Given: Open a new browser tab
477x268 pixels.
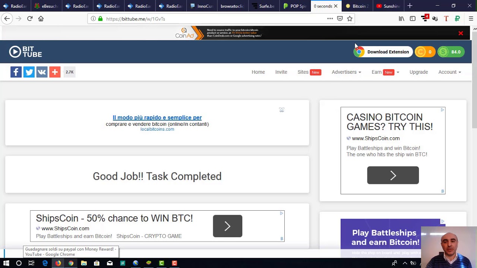Looking at the screenshot, I should coord(410,6).
